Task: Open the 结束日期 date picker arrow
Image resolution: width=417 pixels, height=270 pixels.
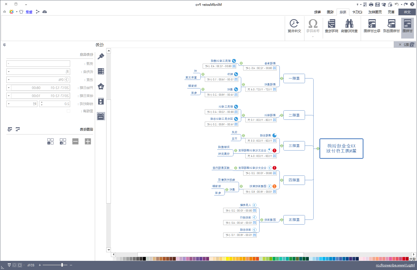Action: 9,96
